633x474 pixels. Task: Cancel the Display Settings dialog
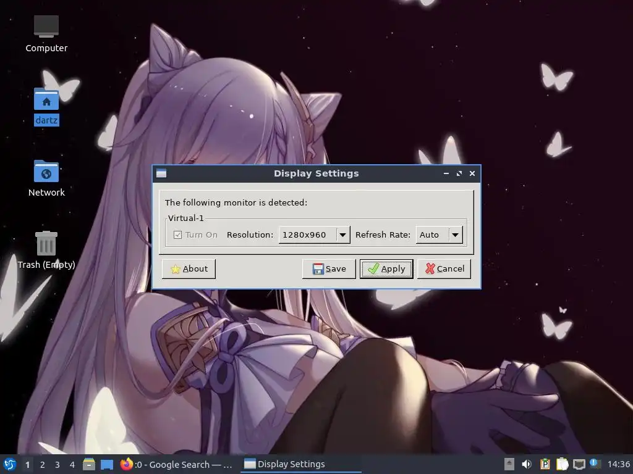tap(444, 269)
